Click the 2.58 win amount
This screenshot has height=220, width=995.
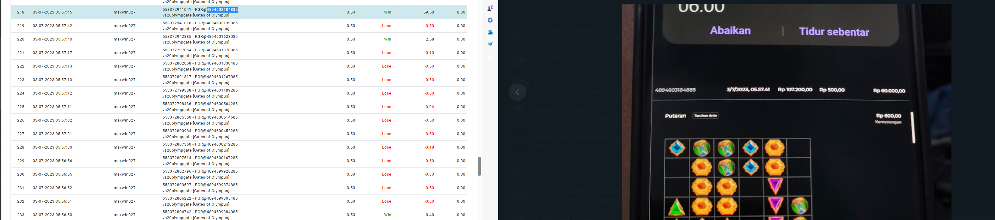pyautogui.click(x=430, y=39)
